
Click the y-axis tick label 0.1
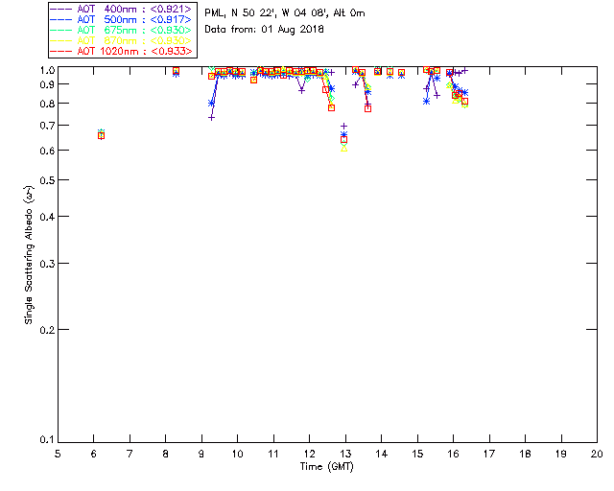tap(47, 440)
